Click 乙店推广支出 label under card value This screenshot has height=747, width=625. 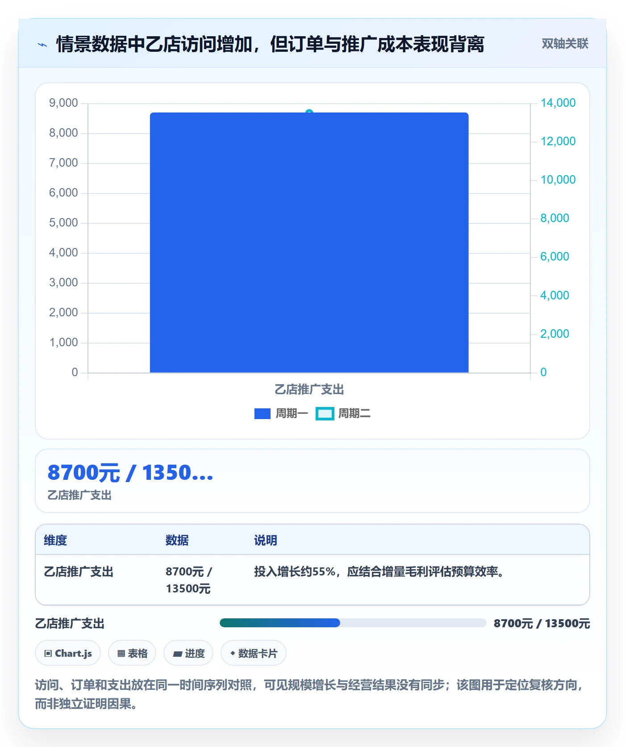tap(79, 495)
